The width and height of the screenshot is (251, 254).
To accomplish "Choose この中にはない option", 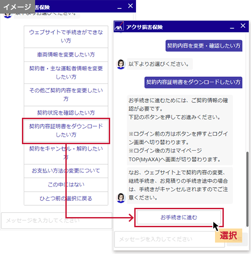I will (66, 185).
